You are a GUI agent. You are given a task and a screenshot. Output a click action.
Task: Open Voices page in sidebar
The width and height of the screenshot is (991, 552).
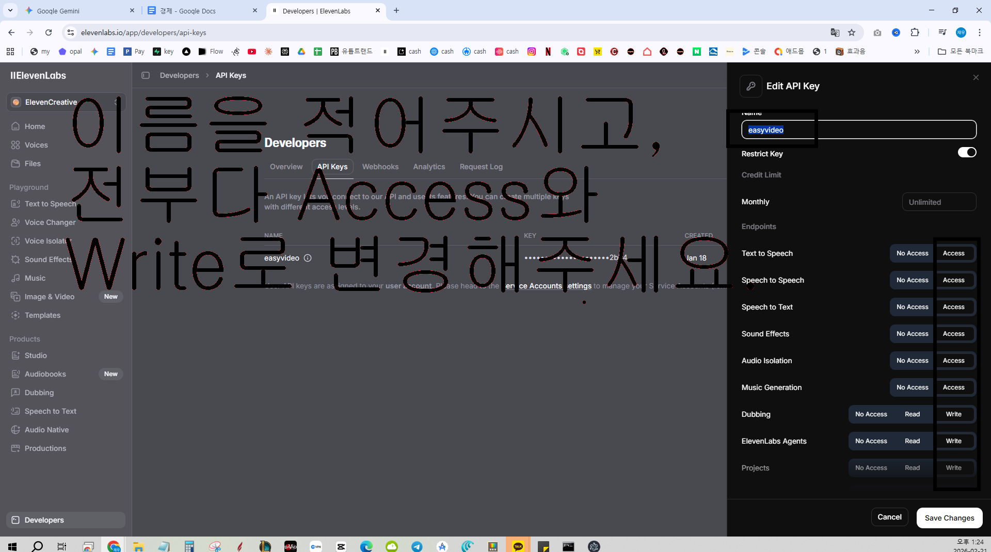[36, 145]
